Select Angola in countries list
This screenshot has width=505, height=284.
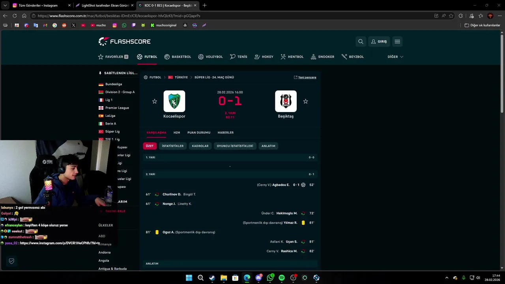coord(104,260)
